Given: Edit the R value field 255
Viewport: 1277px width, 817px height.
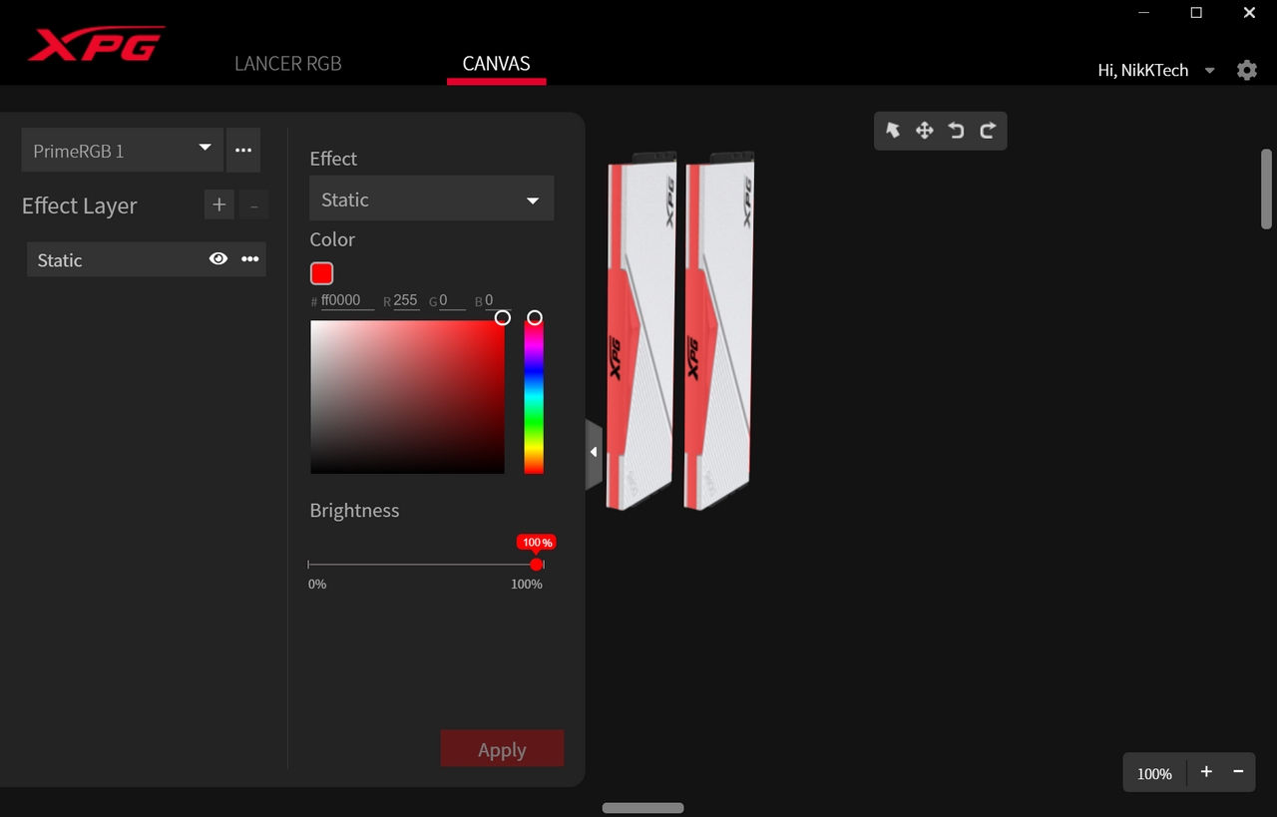Looking at the screenshot, I should [406, 300].
